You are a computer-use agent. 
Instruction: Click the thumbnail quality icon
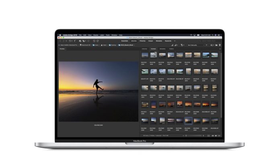point(172,45)
